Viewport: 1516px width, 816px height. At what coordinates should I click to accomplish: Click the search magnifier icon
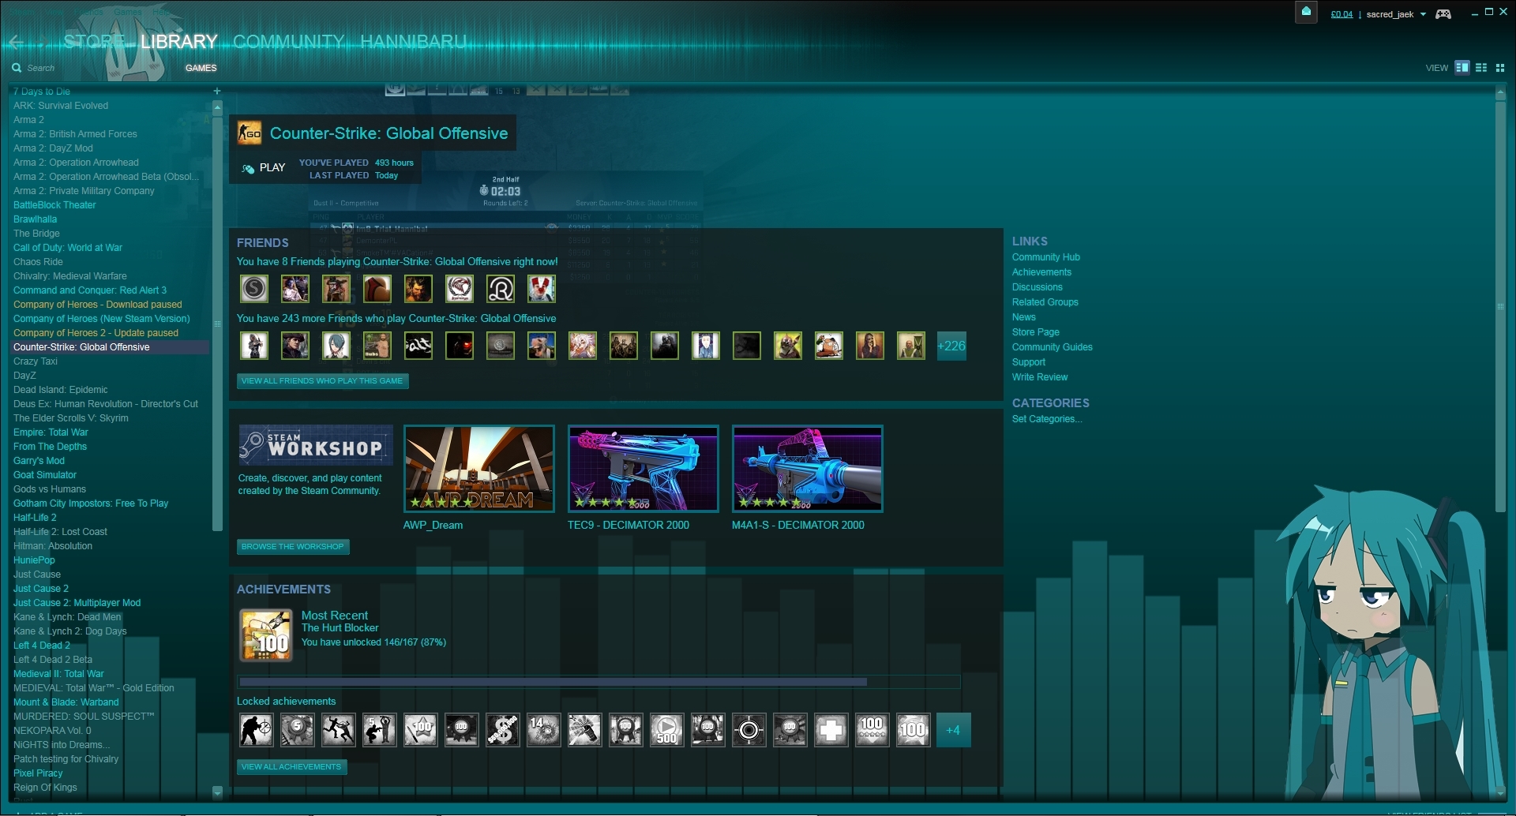coord(17,68)
